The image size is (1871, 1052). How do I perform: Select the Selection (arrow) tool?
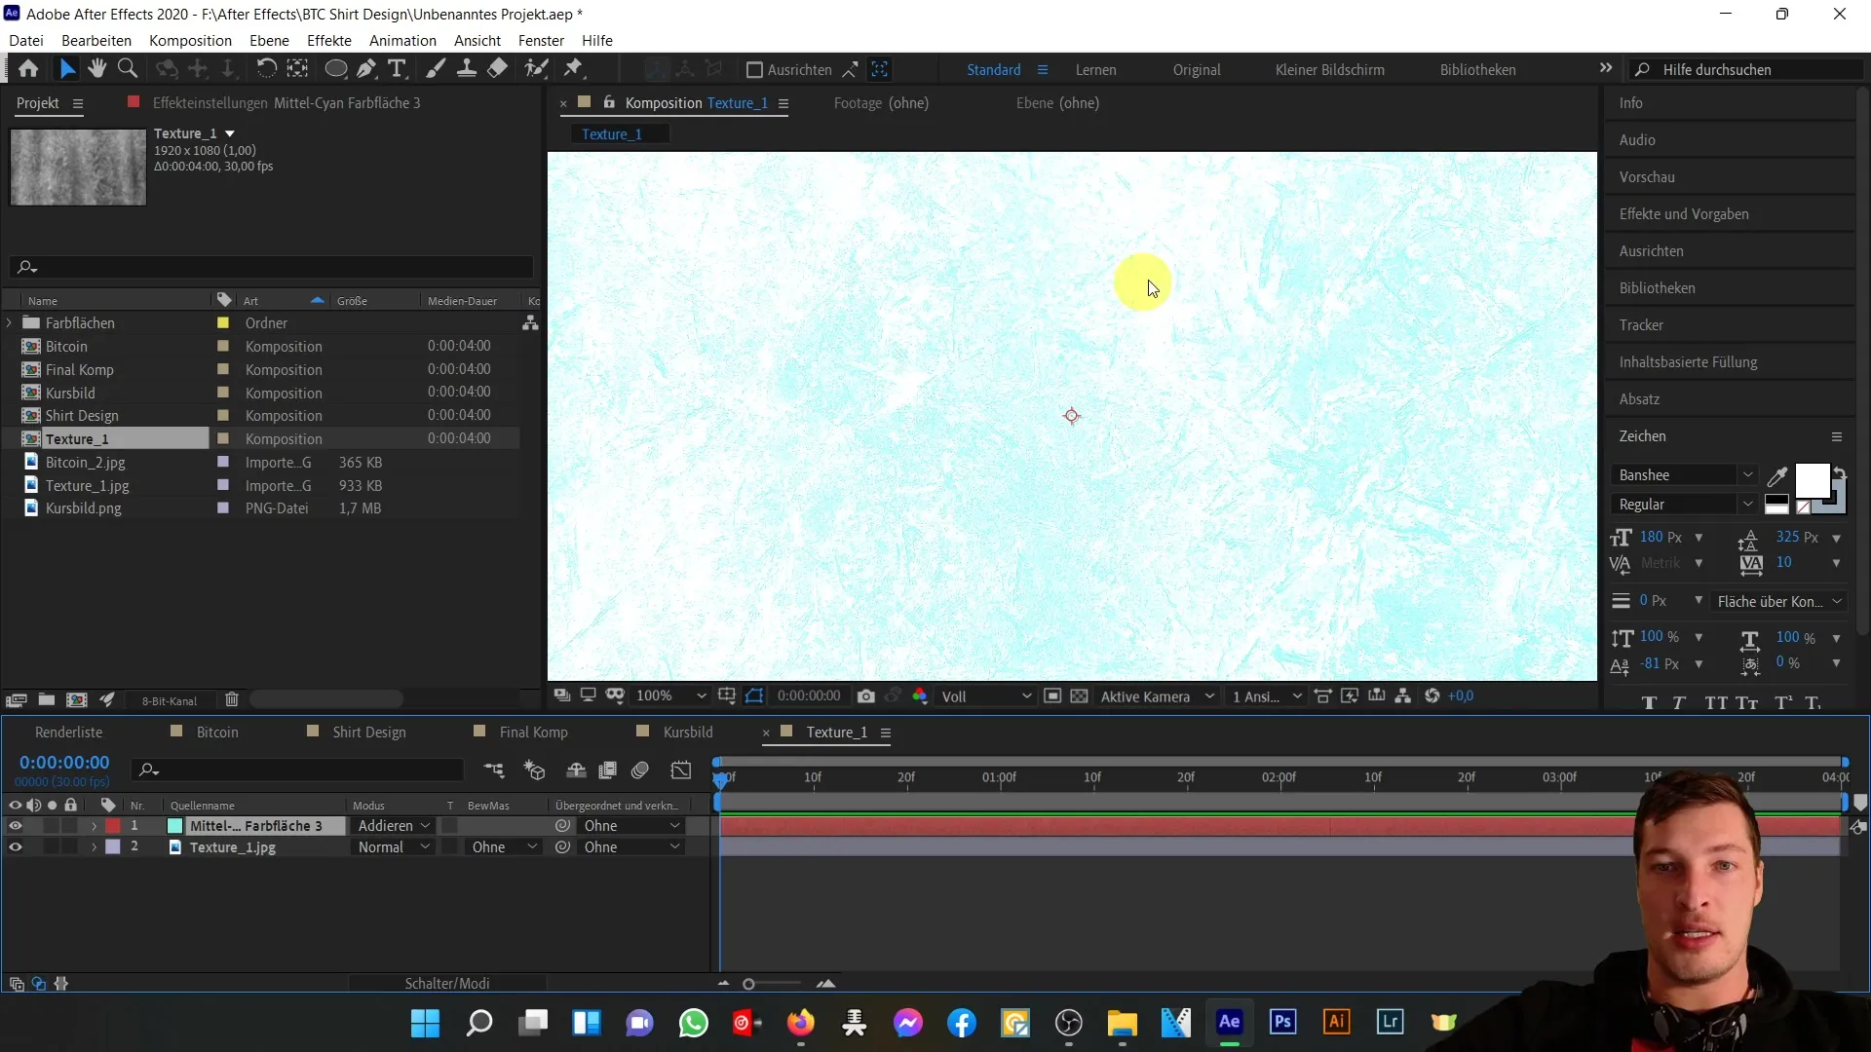point(67,69)
